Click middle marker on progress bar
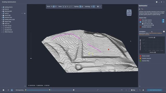Screen dimensions: 166x93 point(74,90)
